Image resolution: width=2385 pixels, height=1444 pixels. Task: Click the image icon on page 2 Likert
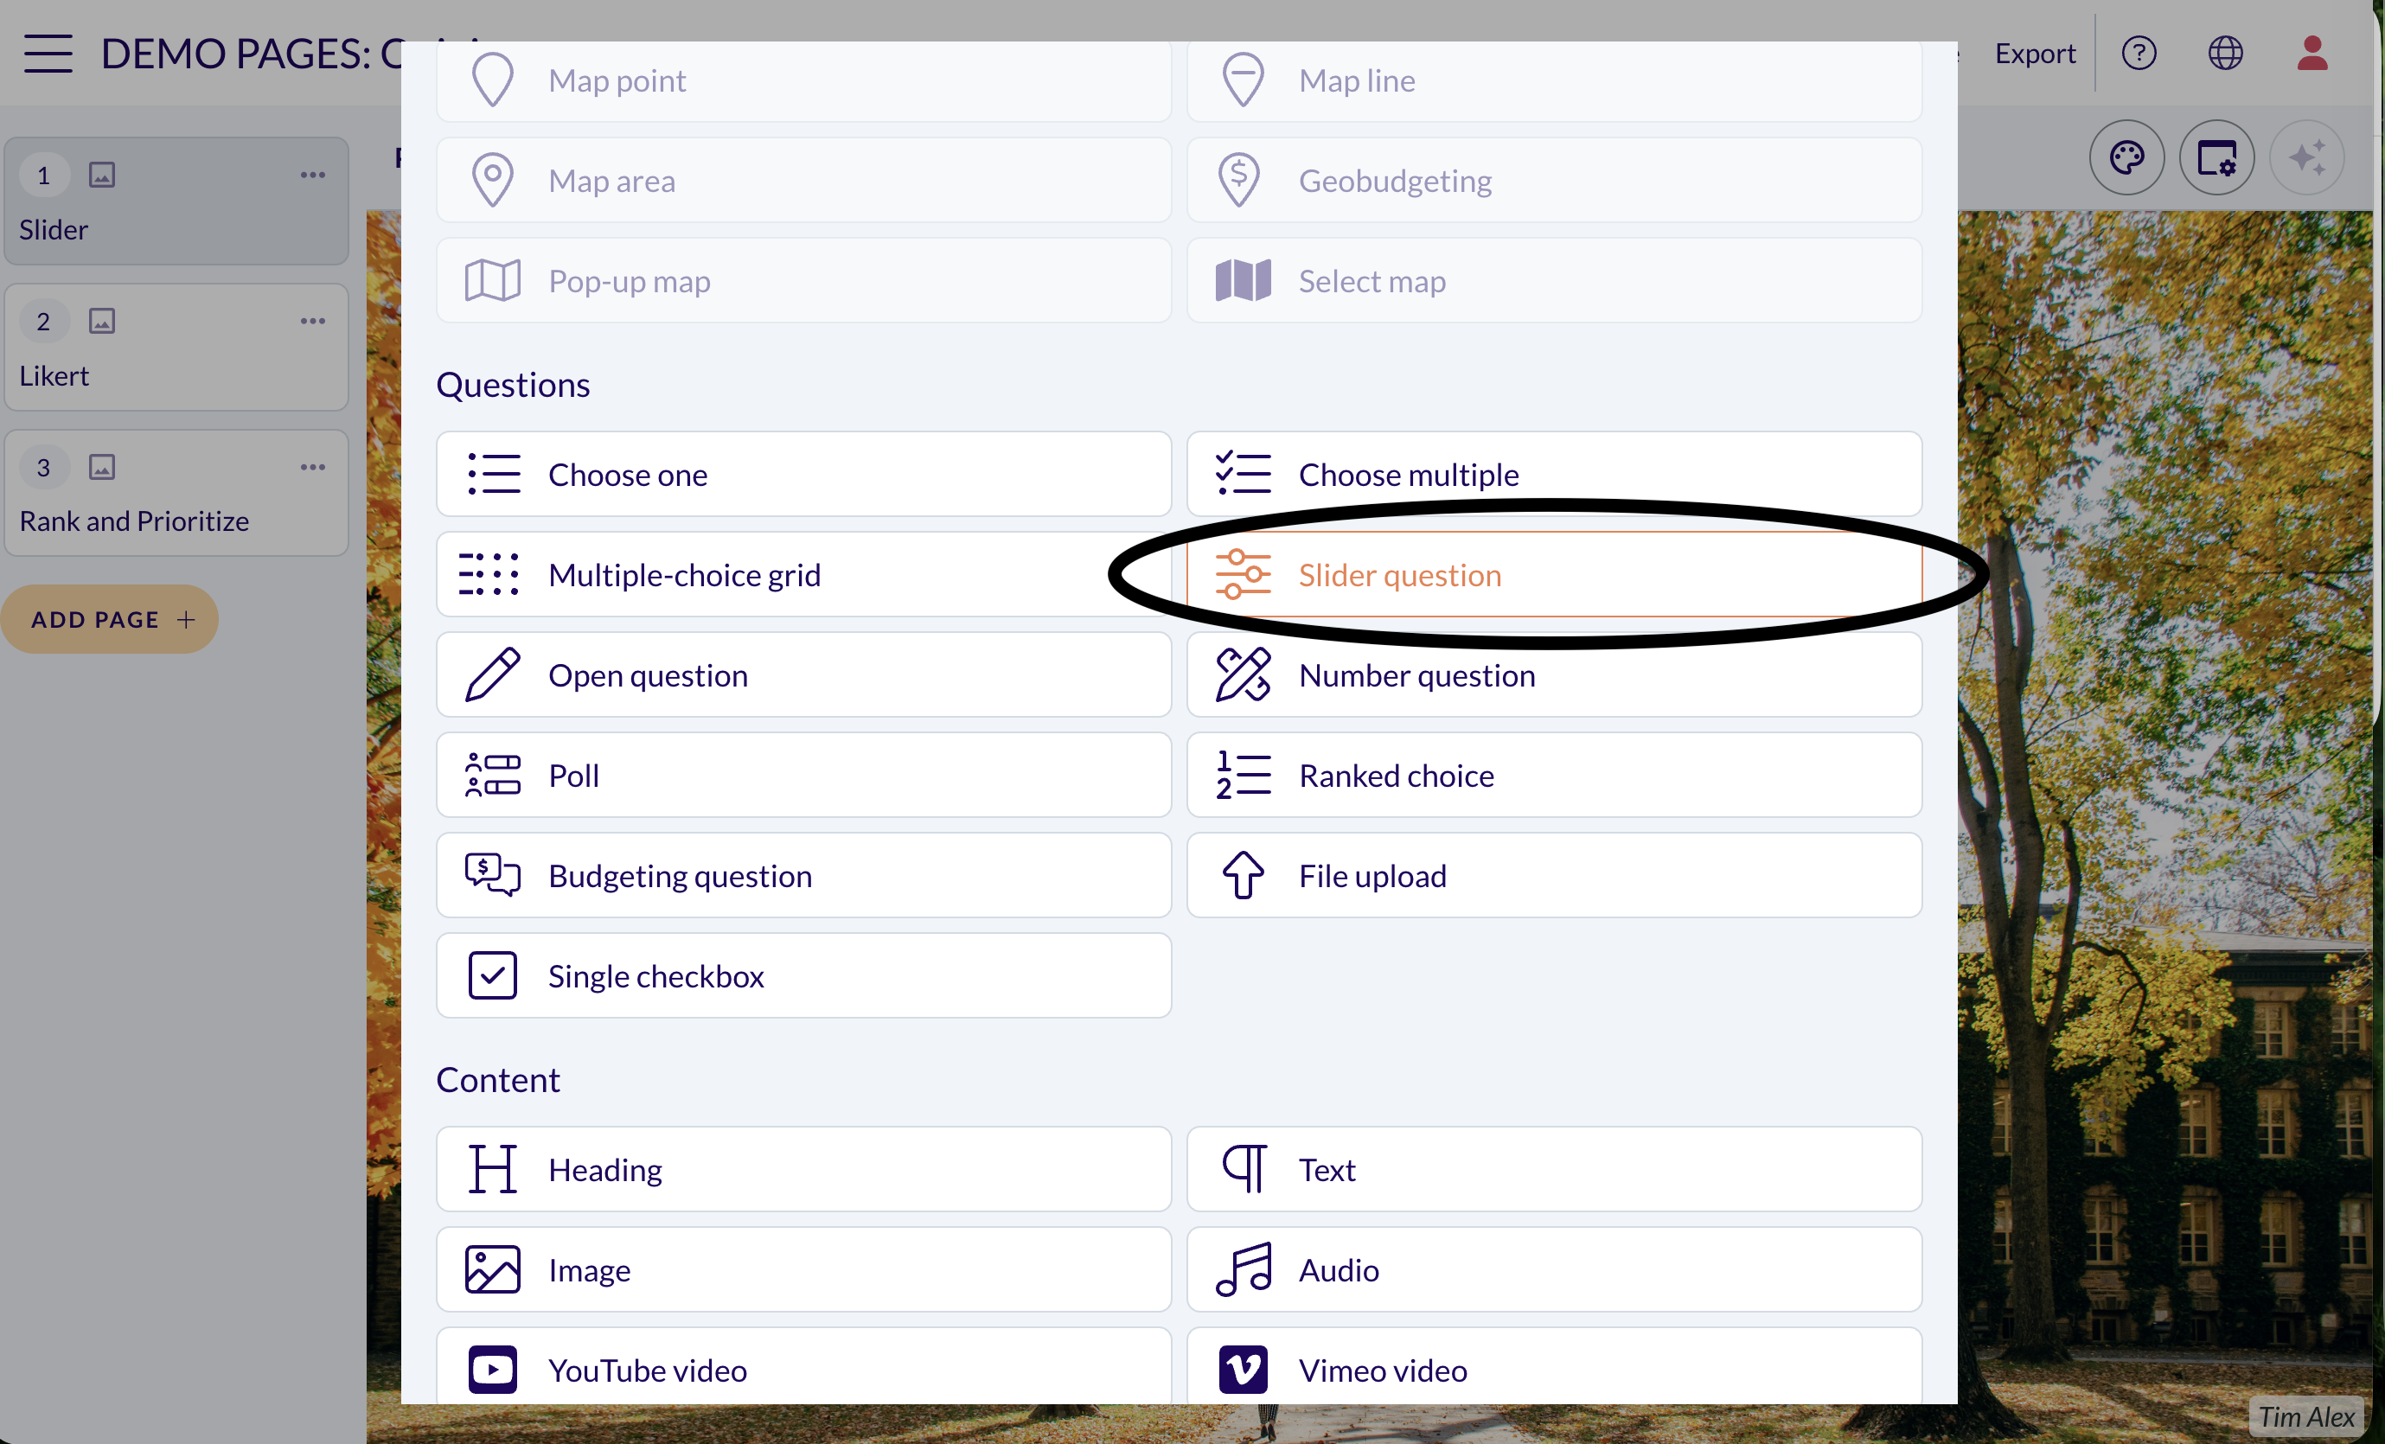(x=103, y=322)
